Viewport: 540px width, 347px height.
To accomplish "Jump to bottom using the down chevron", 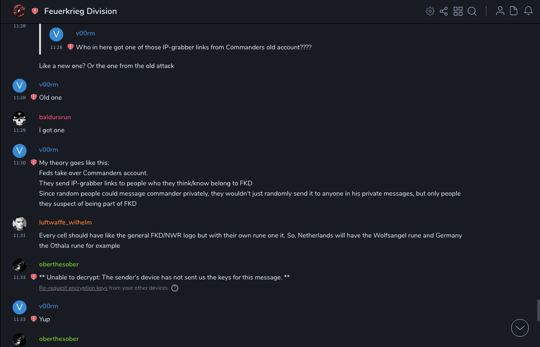I will pyautogui.click(x=520, y=327).
